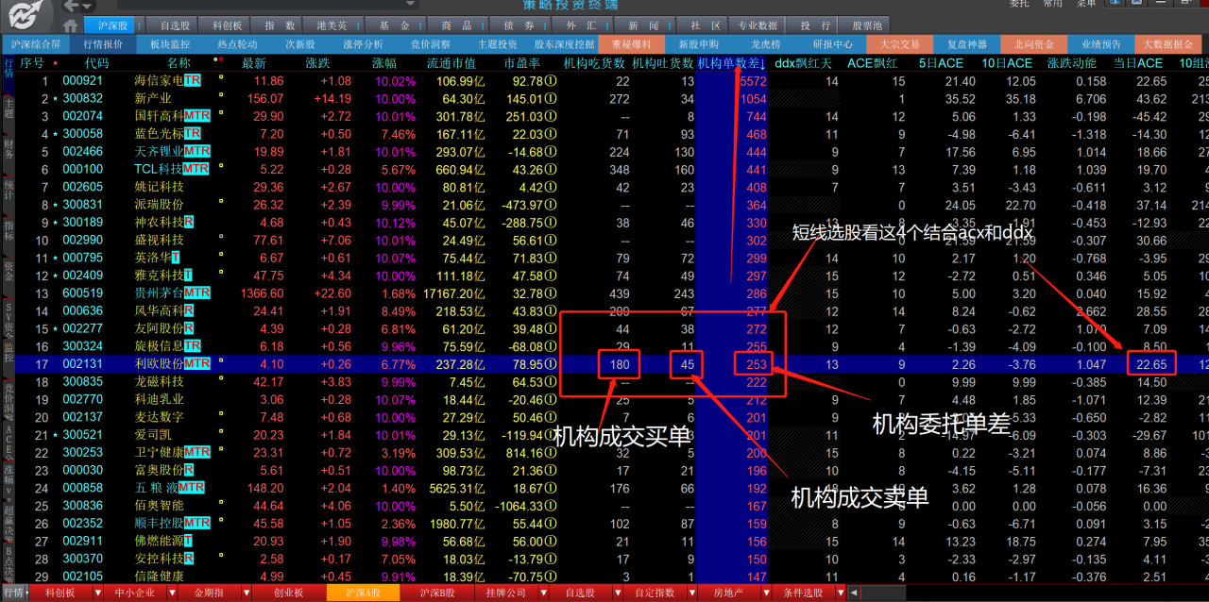1209x602 pixels.
Task: Click the R badge beside 神农科技
Action: (189, 223)
